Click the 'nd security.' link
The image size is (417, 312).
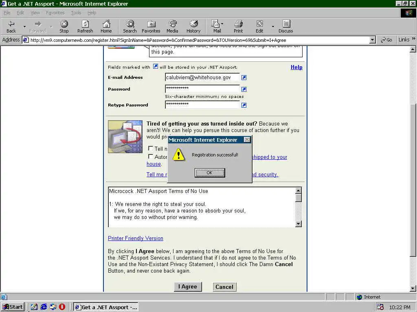point(265,174)
